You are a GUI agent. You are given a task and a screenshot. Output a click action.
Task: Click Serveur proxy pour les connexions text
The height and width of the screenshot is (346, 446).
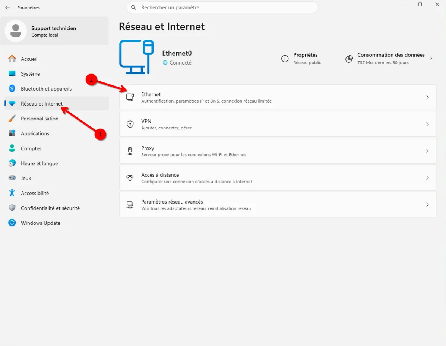193,155
